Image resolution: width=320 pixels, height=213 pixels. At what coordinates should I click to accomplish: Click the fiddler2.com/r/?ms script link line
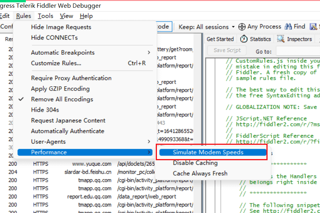[273, 124]
